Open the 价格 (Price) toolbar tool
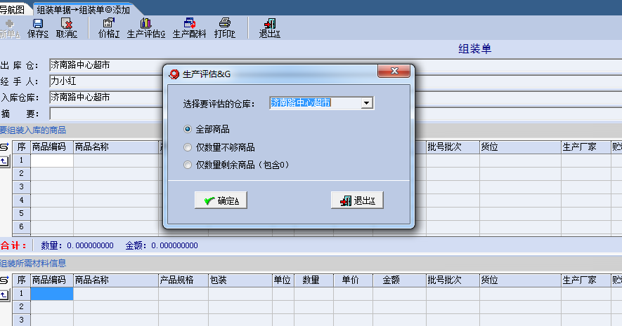The image size is (622, 326). 109,27
